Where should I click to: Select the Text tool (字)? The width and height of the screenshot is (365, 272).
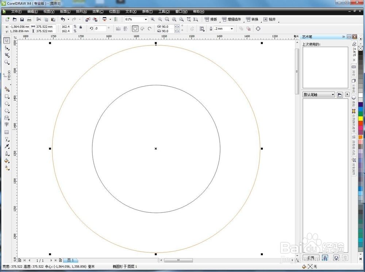pyautogui.click(x=7, y=125)
